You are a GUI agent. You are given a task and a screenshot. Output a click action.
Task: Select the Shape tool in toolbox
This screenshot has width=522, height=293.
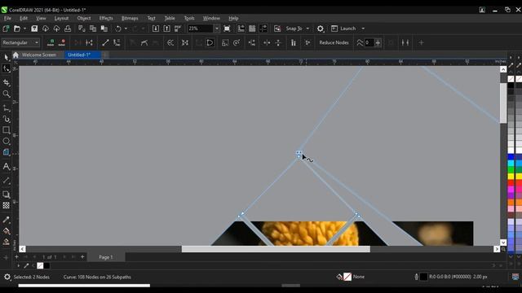6,68
